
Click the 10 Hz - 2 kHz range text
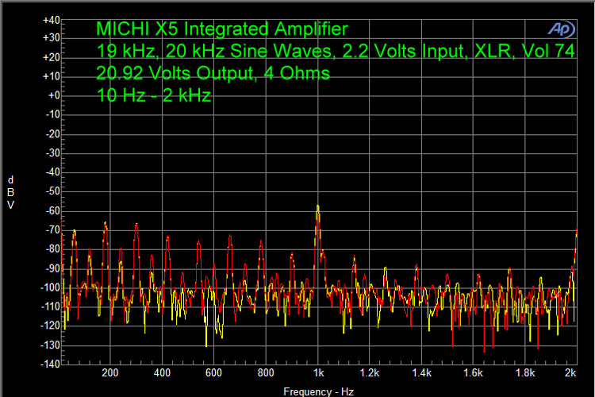pos(153,95)
